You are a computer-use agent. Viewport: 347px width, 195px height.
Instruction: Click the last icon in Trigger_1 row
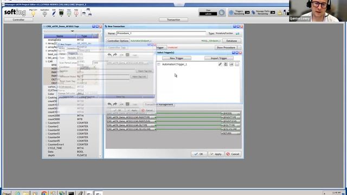(x=237, y=64)
